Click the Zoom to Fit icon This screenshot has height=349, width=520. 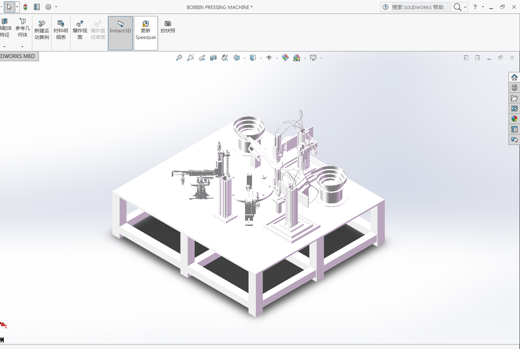pos(179,58)
